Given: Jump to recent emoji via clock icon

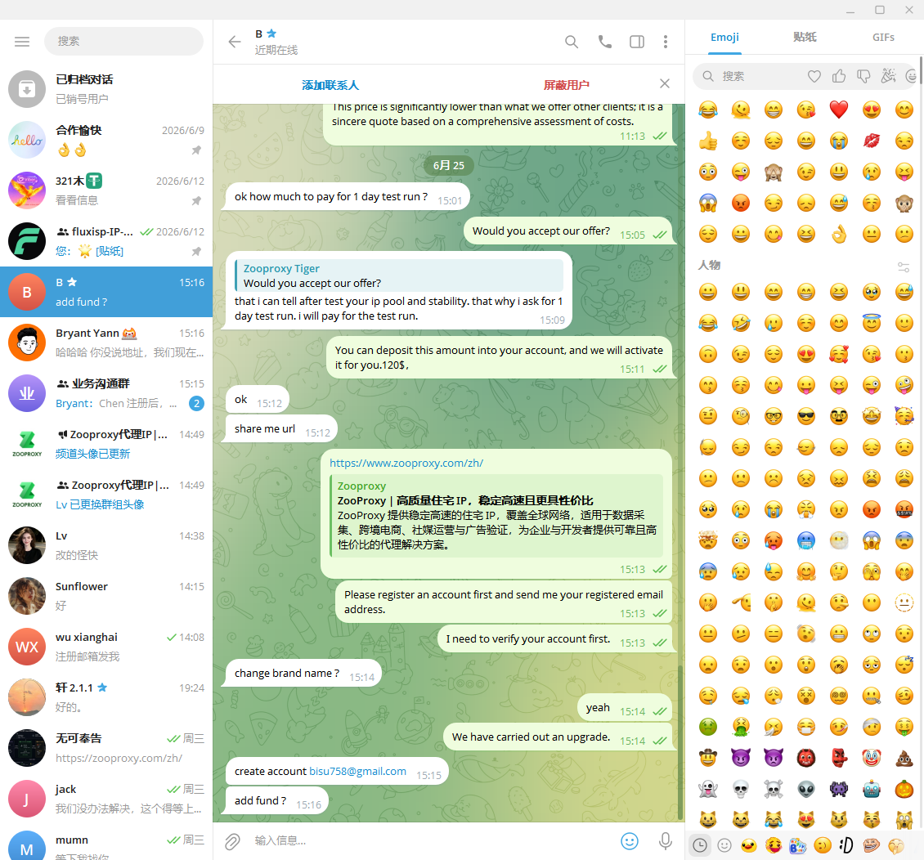Looking at the screenshot, I should click(699, 845).
